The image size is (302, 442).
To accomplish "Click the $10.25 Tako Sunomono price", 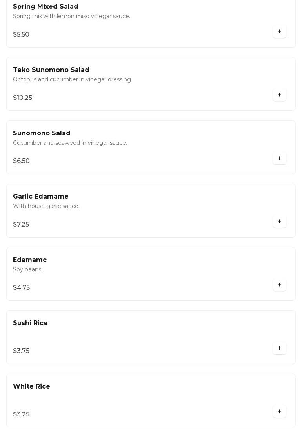I will (23, 98).
